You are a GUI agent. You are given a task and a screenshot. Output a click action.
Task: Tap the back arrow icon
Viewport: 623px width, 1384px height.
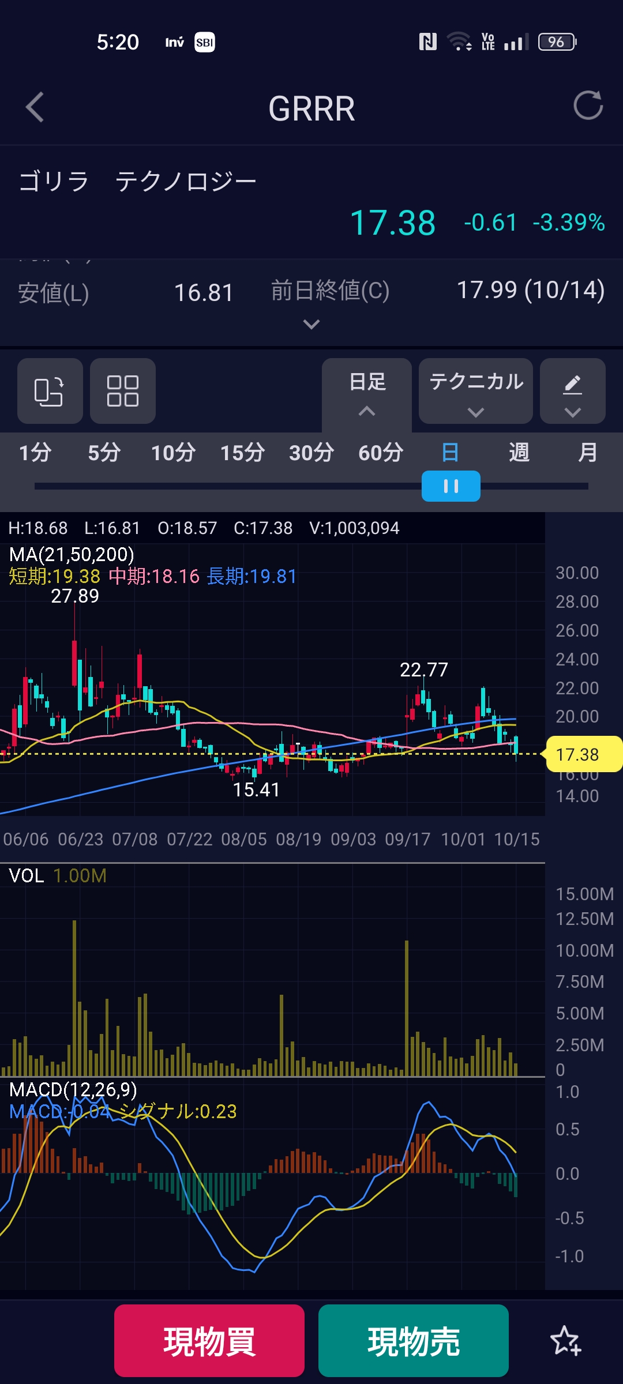click(35, 107)
